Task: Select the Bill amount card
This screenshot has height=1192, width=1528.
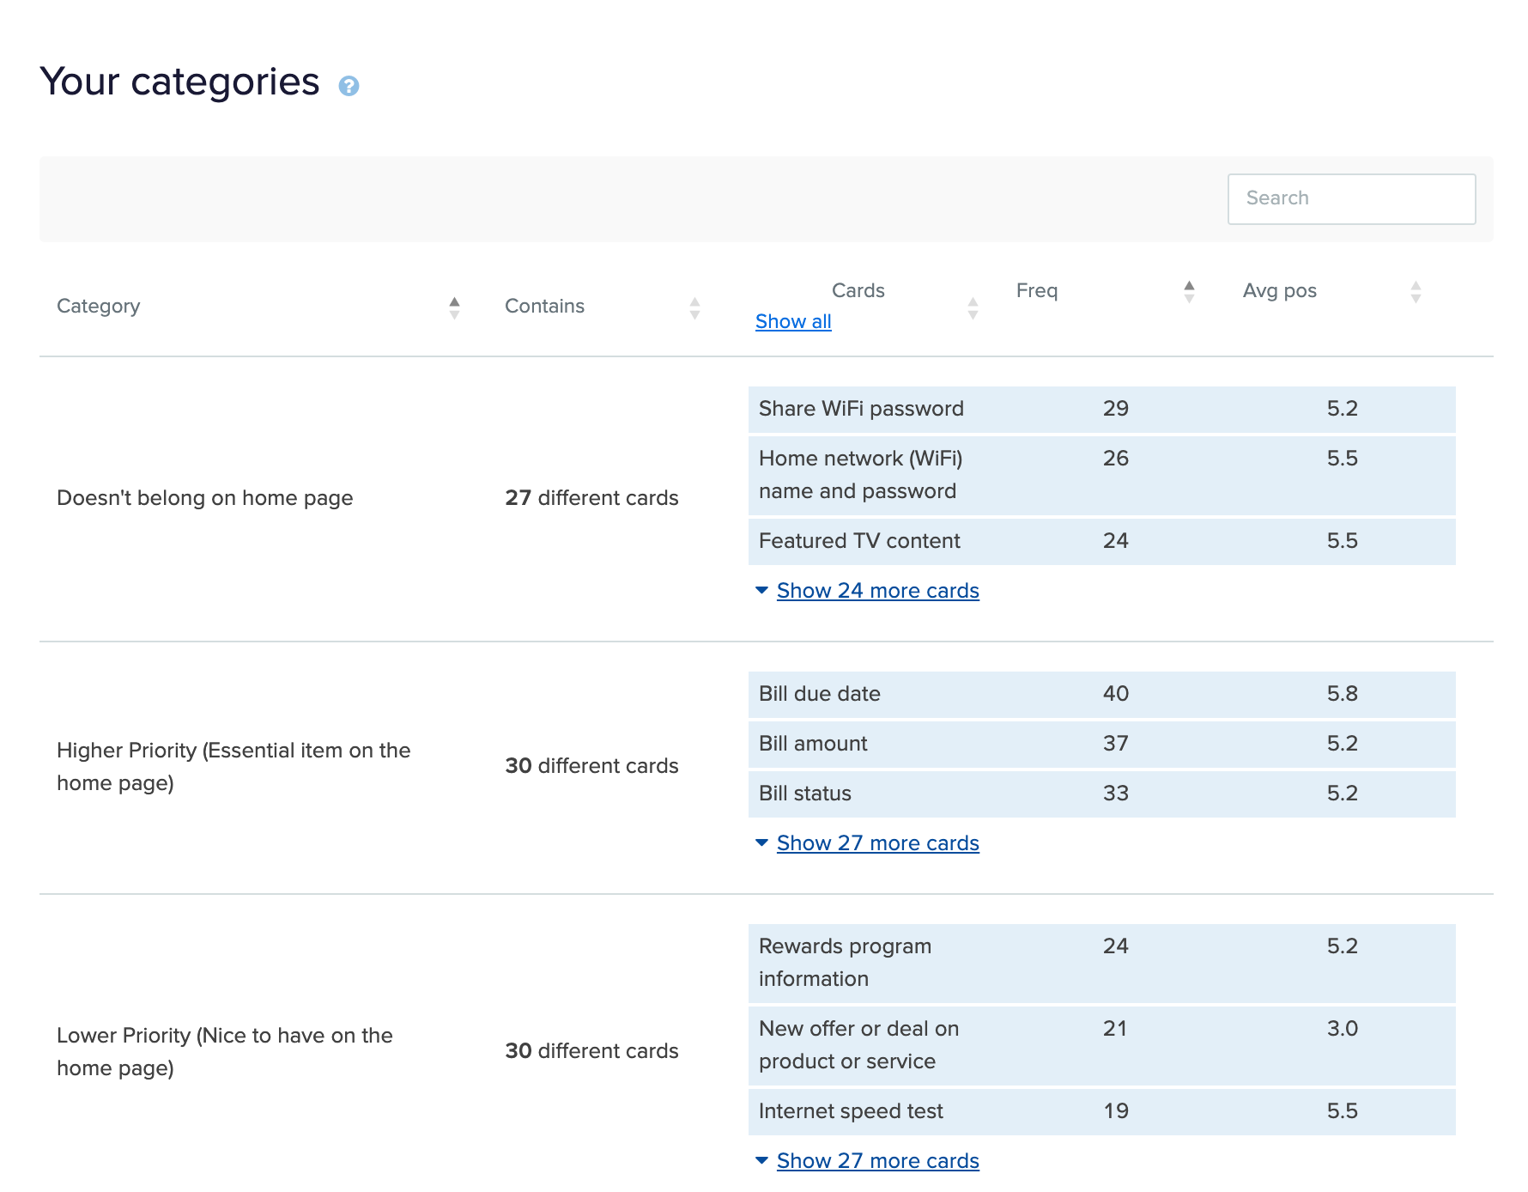Action: click(x=1101, y=744)
